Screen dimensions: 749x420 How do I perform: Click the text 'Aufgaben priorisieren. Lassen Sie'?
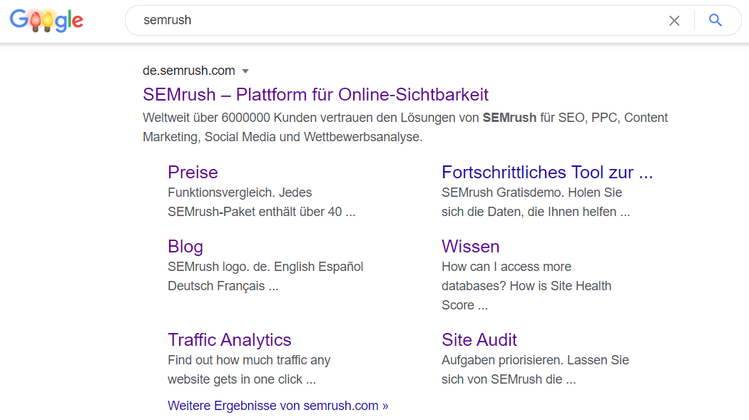pyautogui.click(x=535, y=360)
